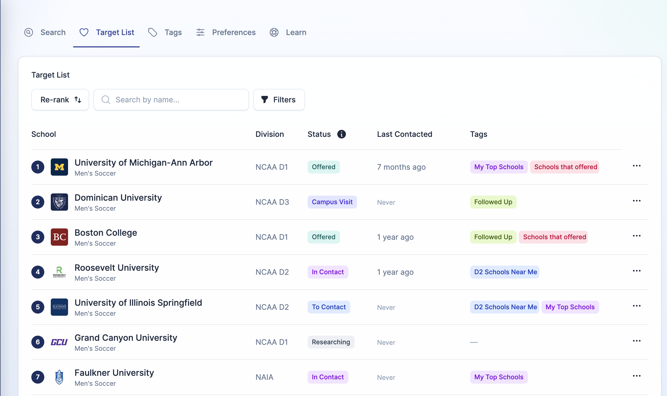Click the Re-rank button
The image size is (667, 396).
coord(60,100)
